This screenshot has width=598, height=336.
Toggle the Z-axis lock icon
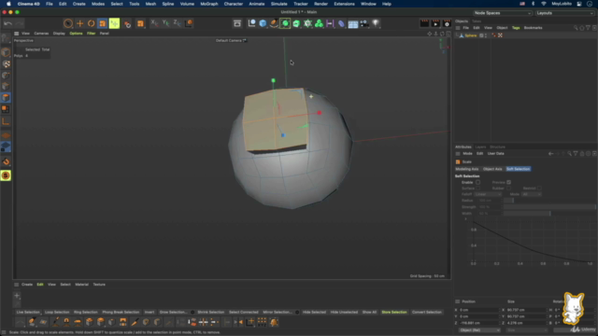pyautogui.click(x=177, y=23)
